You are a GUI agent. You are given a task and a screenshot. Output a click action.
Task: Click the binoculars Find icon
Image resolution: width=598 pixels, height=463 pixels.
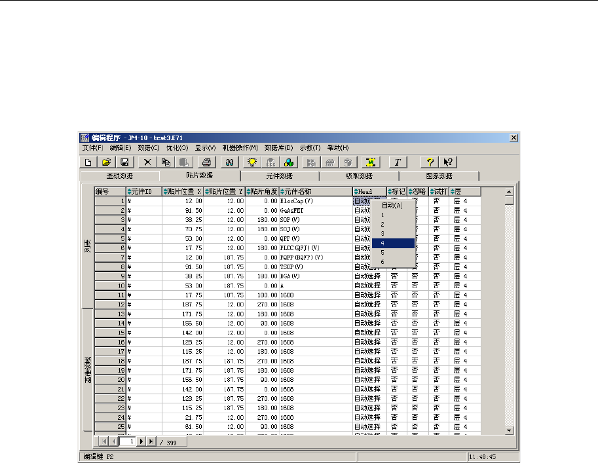click(230, 162)
